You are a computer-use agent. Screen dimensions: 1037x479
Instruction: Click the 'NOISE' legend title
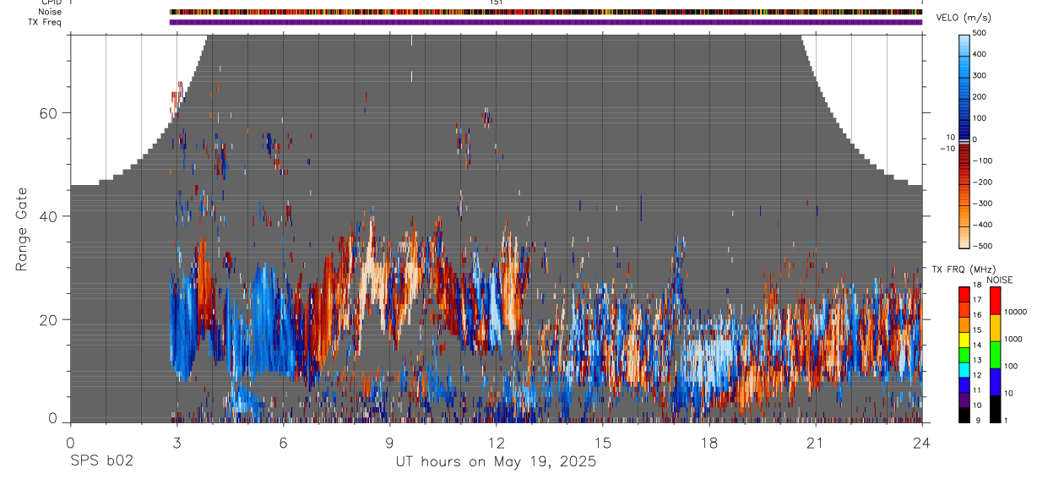pos(1000,279)
